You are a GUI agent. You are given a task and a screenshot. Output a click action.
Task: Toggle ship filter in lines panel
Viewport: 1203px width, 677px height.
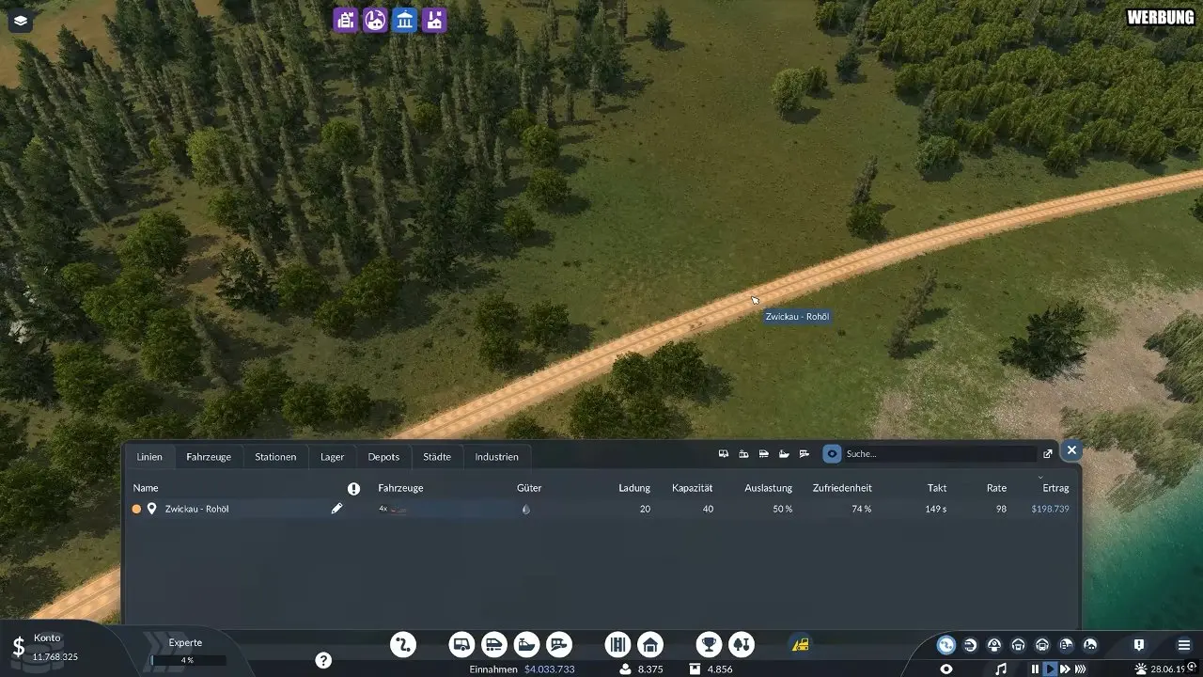pyautogui.click(x=784, y=454)
